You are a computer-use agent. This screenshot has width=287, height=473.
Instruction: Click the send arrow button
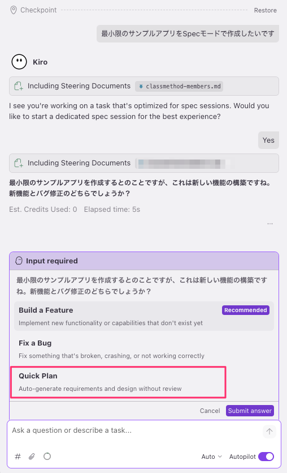[x=269, y=432]
